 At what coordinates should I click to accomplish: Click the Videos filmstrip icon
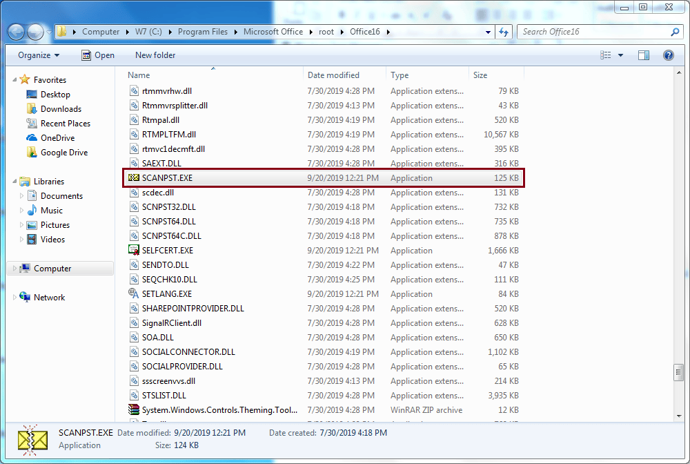[x=32, y=239]
